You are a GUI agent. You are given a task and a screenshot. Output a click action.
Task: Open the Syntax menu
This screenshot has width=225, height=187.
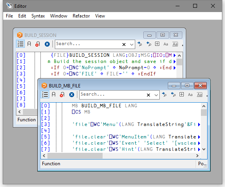coord(38,16)
